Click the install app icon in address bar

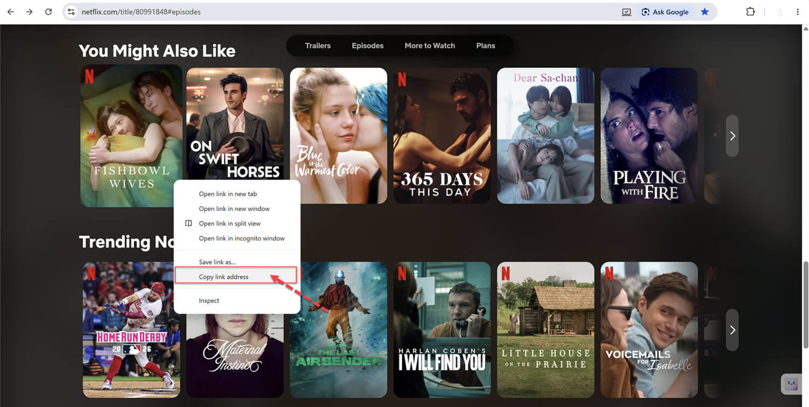[x=626, y=12]
